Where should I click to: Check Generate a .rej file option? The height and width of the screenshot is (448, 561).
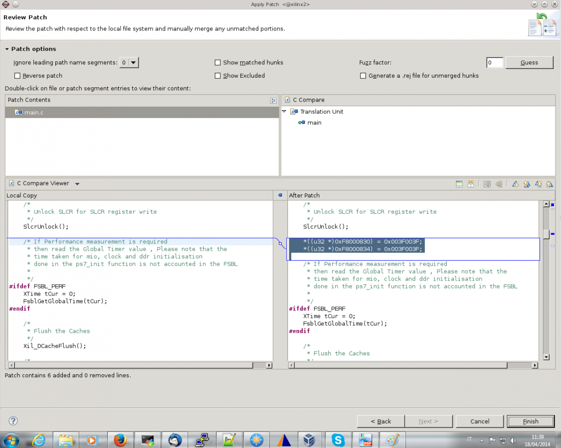coord(363,76)
